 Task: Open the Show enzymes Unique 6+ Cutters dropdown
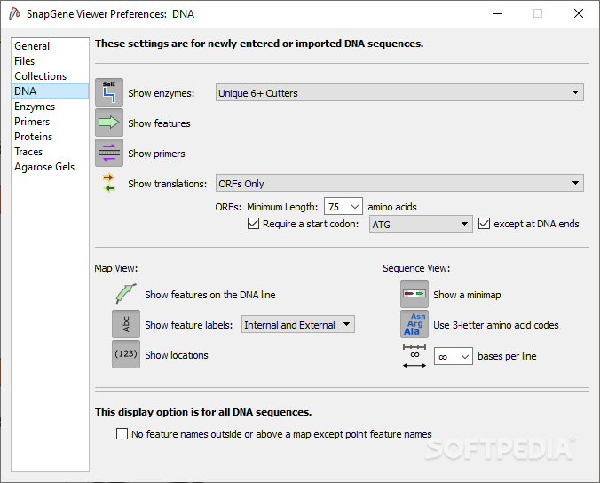[399, 92]
